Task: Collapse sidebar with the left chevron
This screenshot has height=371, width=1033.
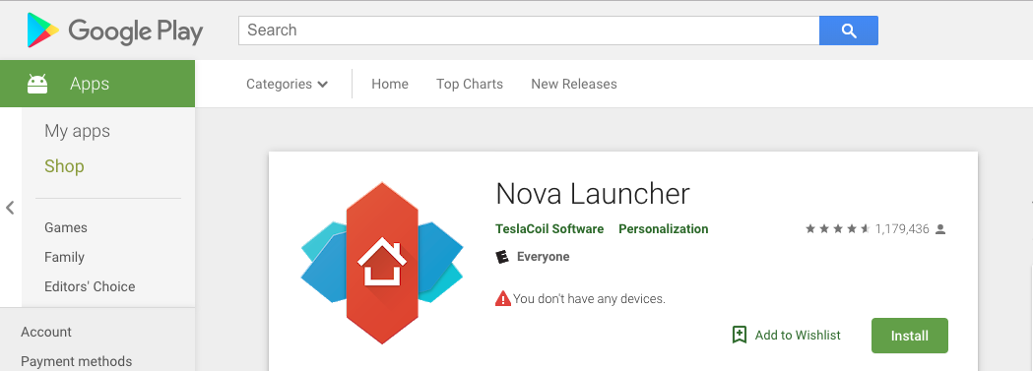Action: coord(10,208)
